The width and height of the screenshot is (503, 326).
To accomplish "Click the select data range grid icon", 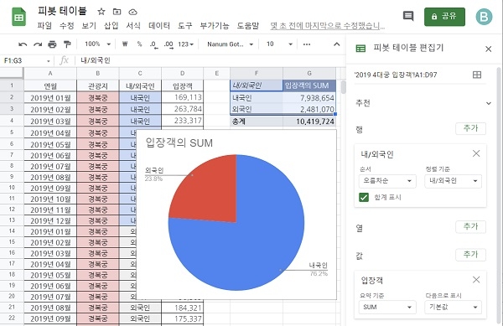I will pyautogui.click(x=477, y=75).
